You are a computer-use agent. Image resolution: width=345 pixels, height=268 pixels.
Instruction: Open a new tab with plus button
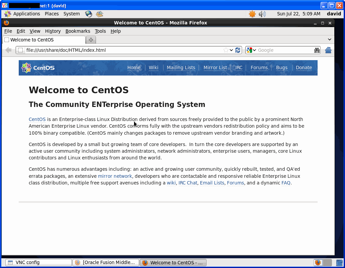[x=91, y=40]
